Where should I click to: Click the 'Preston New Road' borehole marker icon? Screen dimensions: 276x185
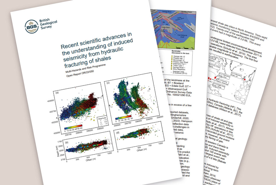point(172,62)
